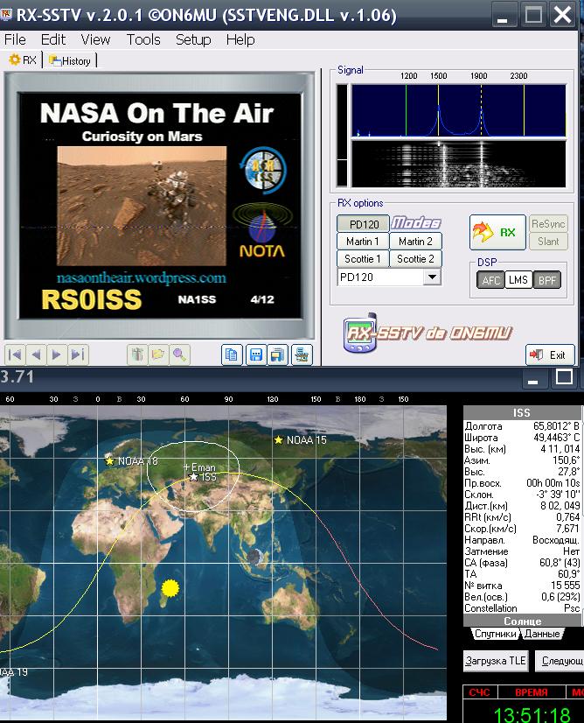Click the ISS star on the map
584x723 pixels.
point(194,477)
